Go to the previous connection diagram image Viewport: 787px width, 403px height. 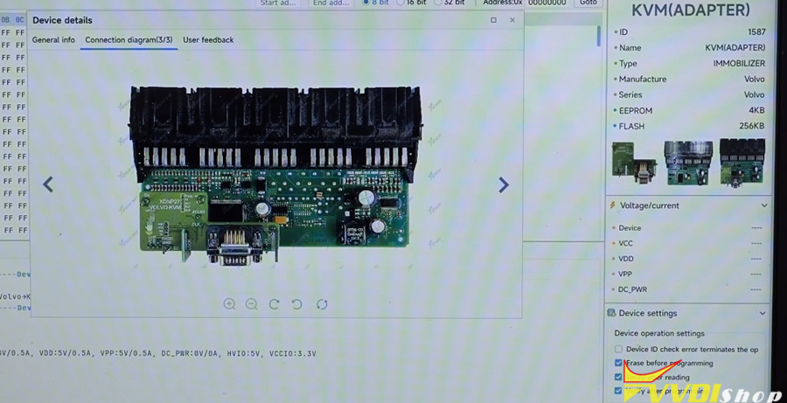(x=48, y=184)
